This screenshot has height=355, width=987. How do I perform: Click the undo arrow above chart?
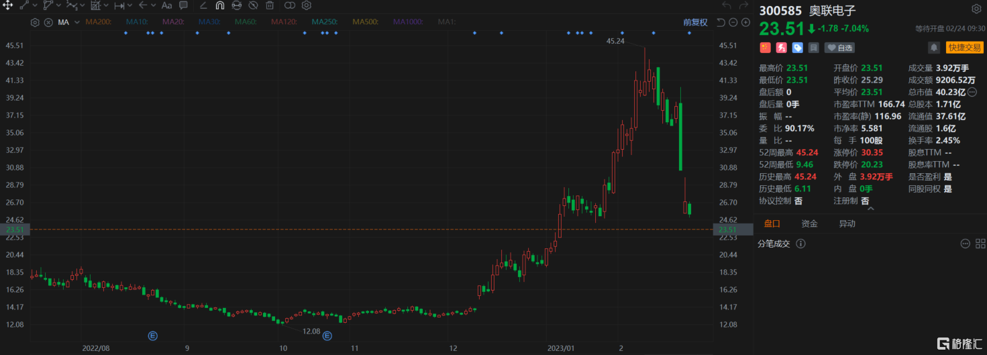pos(727,5)
